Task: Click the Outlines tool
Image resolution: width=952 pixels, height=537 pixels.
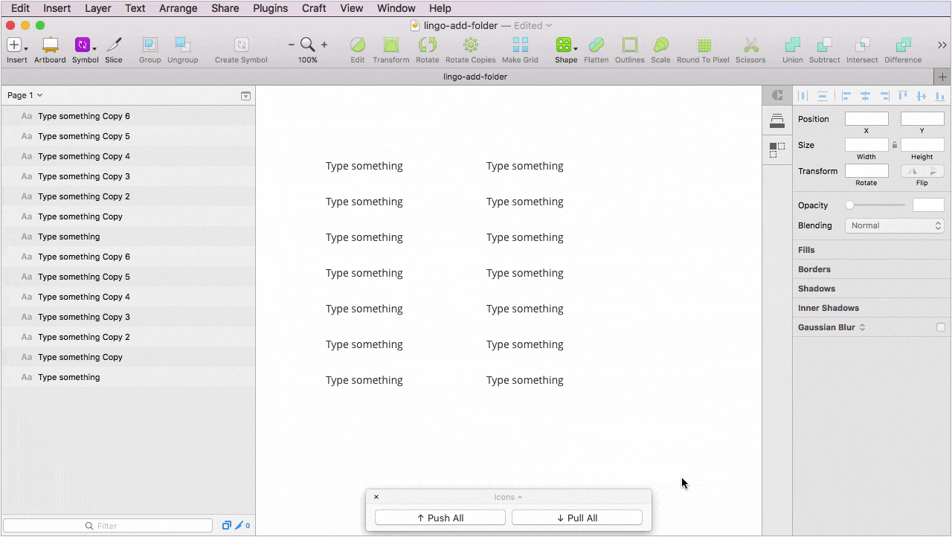Action: click(630, 45)
